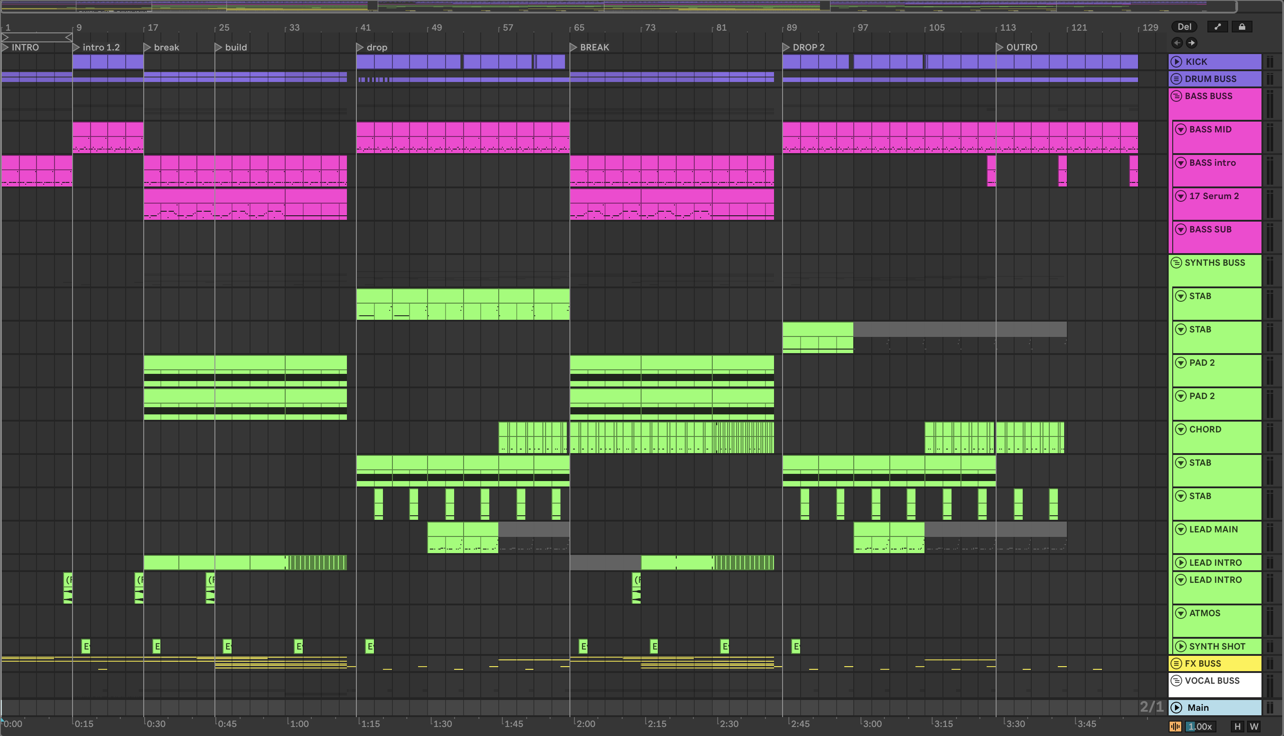Click the Main track play icon
Viewport: 1284px width, 736px height.
1177,708
